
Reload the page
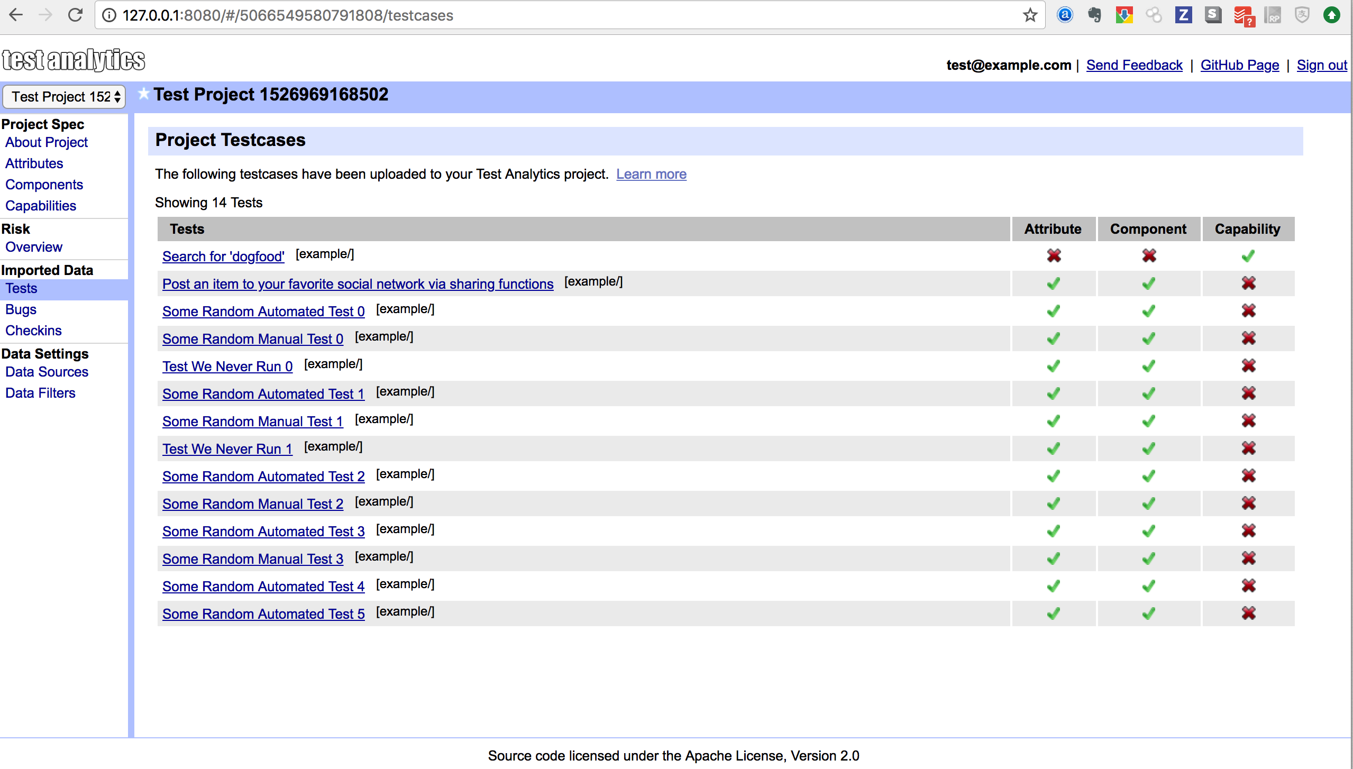click(x=76, y=15)
